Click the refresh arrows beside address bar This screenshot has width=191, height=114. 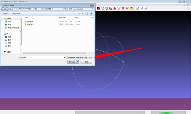click(x=65, y=9)
